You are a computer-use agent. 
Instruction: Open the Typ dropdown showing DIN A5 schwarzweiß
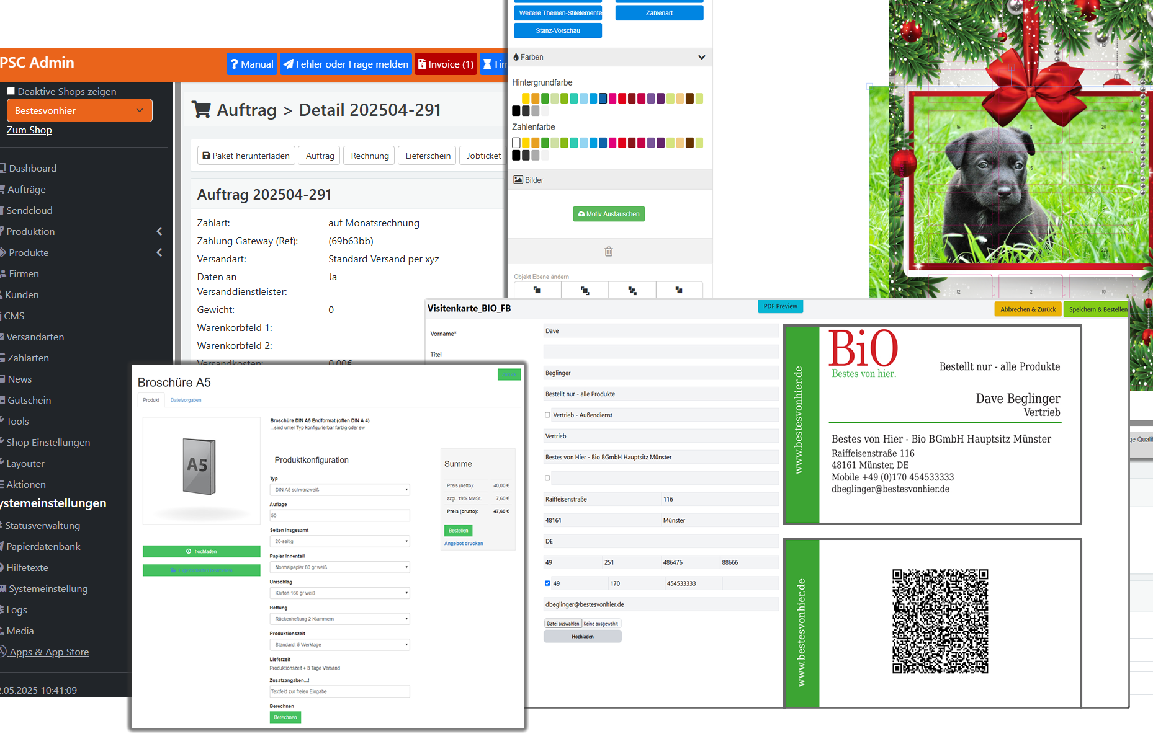click(x=339, y=490)
